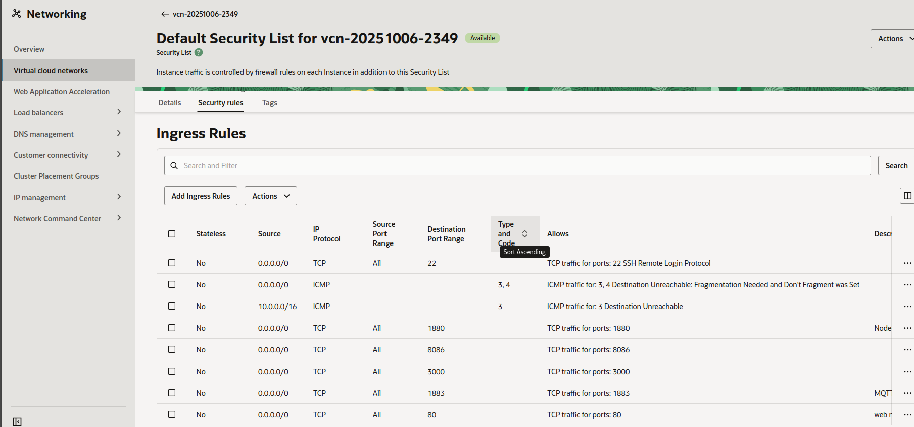This screenshot has height=427, width=914.
Task: Click the Security List help question-mark icon
Action: click(x=199, y=52)
